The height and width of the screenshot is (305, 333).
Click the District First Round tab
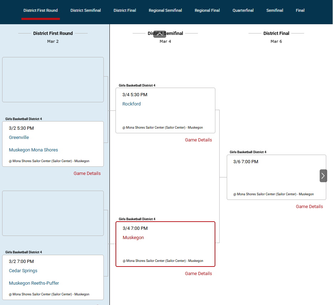(41, 10)
